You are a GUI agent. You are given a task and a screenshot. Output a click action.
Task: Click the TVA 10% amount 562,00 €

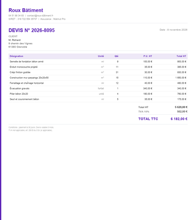182,111
